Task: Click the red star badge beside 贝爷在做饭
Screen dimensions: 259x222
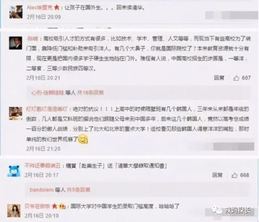Action: pyautogui.click(x=55, y=206)
